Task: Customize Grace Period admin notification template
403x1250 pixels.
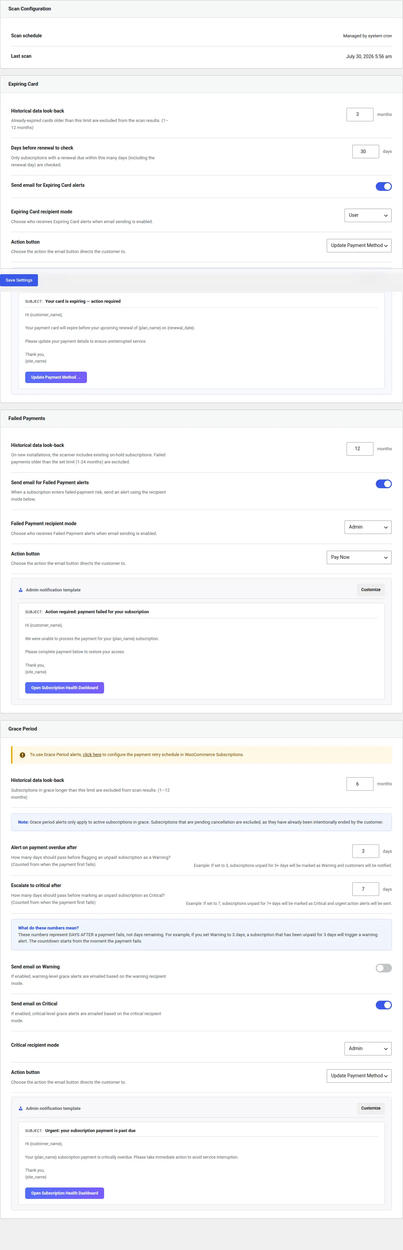Action: coord(370,1108)
